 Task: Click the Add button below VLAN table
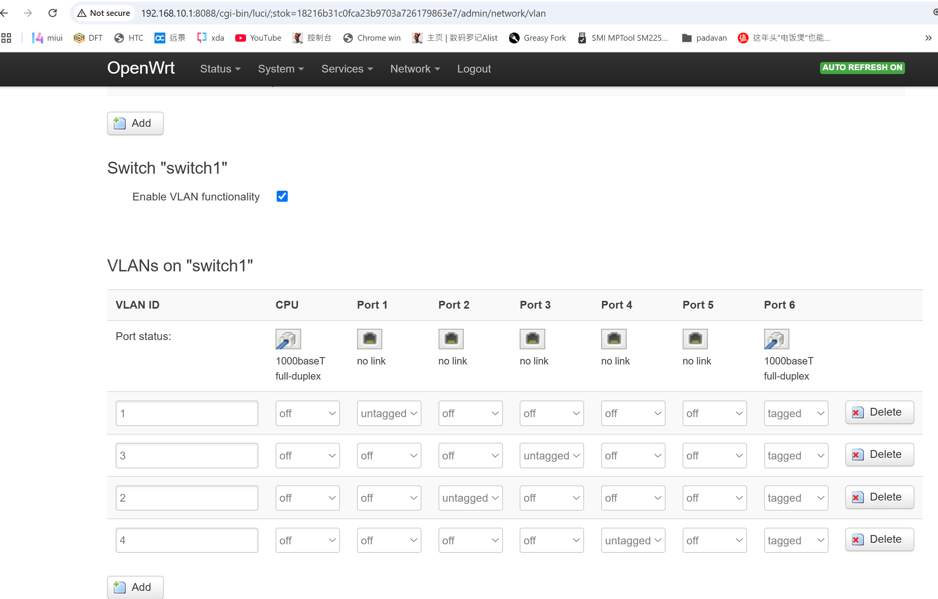click(135, 587)
